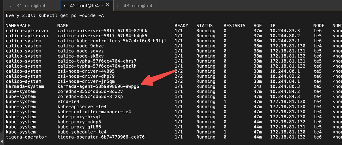This screenshot has height=145, width=342.
Task: Click the 37m age of calico-apiserver-58f7f67b84-879hk
Action: coord(258,31)
